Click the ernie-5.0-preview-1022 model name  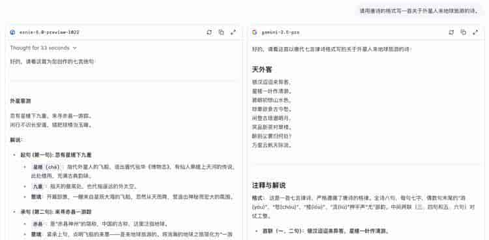(x=50, y=32)
